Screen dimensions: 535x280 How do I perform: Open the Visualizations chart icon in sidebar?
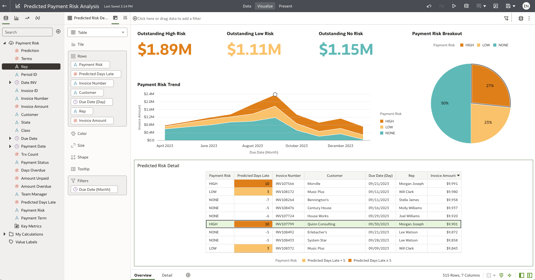point(17,18)
